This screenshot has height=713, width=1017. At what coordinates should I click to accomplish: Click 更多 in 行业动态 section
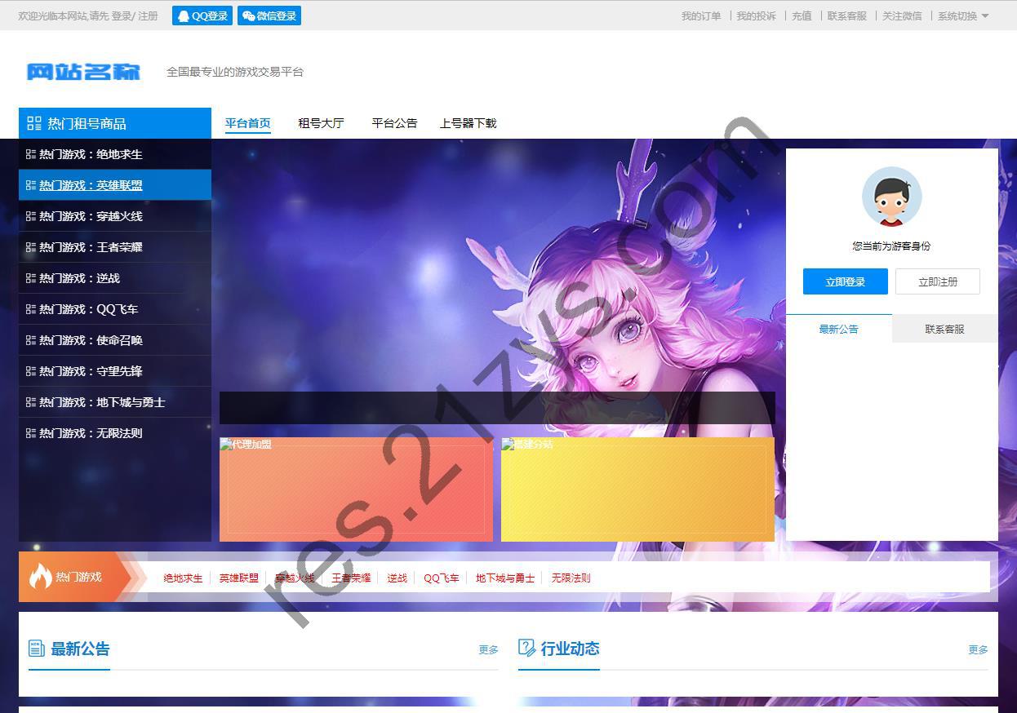(978, 650)
